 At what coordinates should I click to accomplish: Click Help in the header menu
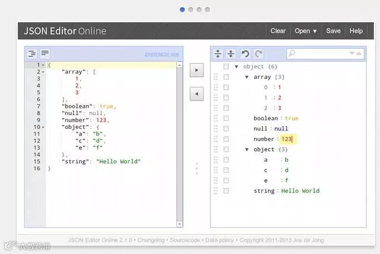tap(356, 31)
